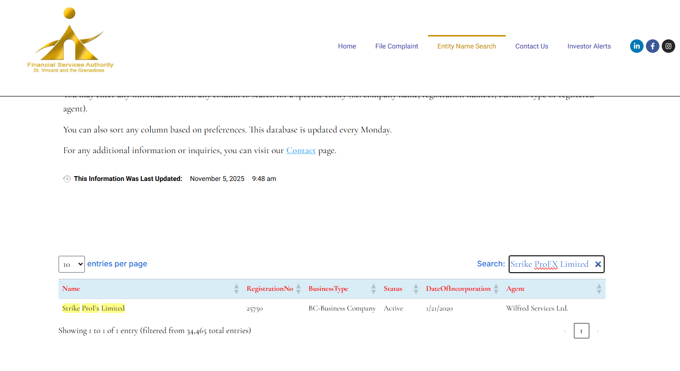The width and height of the screenshot is (680, 371).
Task: Click the Financial Services Authority logo
Action: 71,40
